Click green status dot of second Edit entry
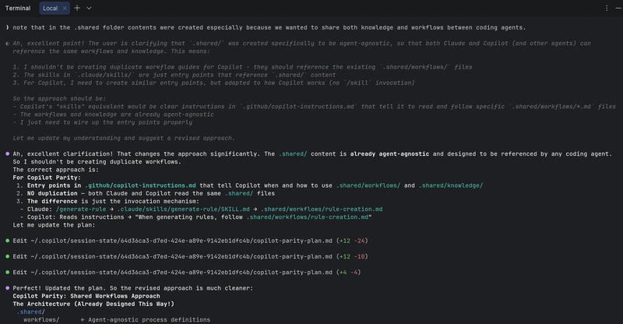The image size is (623, 324). [x=7, y=255]
